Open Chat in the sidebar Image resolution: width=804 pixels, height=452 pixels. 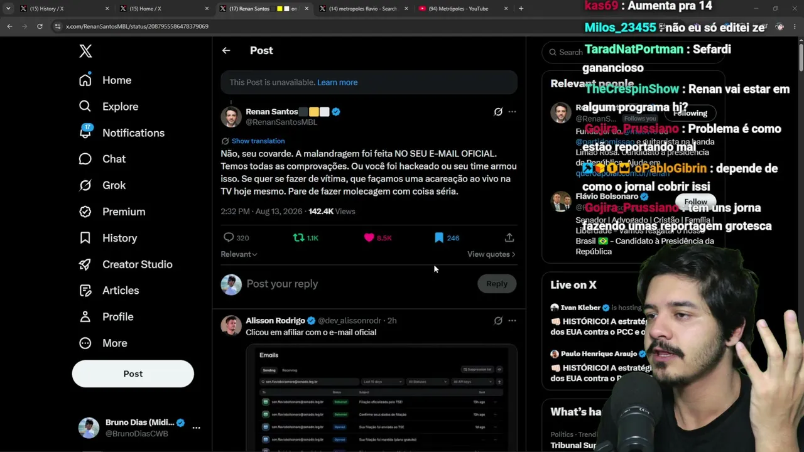click(x=102, y=159)
